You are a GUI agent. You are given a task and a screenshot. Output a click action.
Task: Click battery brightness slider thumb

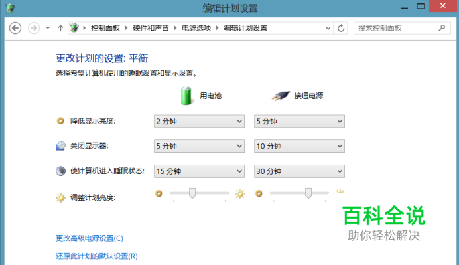[192, 193]
